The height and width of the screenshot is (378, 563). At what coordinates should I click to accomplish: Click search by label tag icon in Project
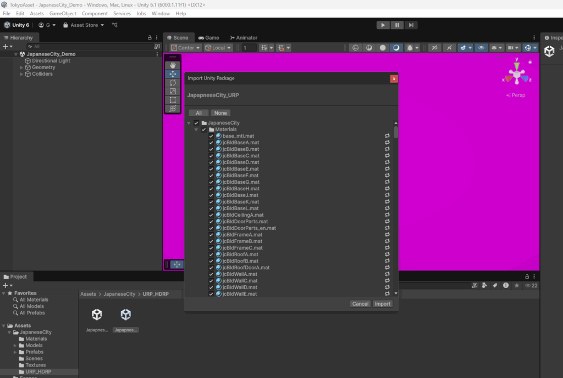(495, 286)
